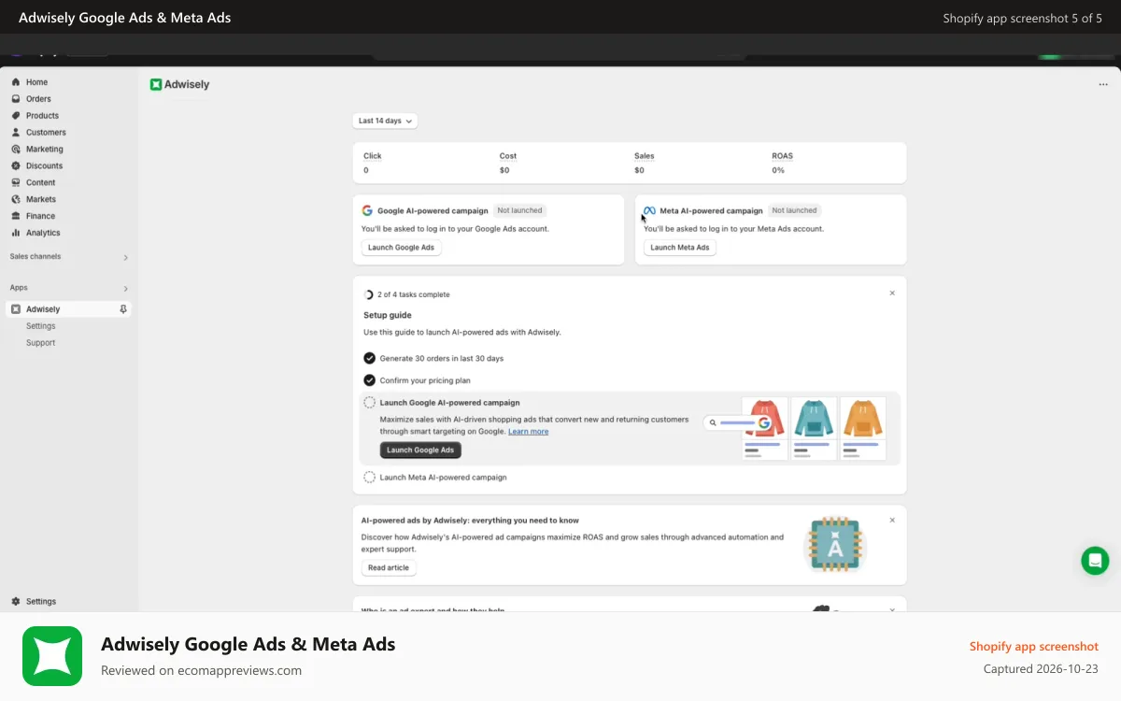Expand the Sales channels section

click(x=125, y=257)
